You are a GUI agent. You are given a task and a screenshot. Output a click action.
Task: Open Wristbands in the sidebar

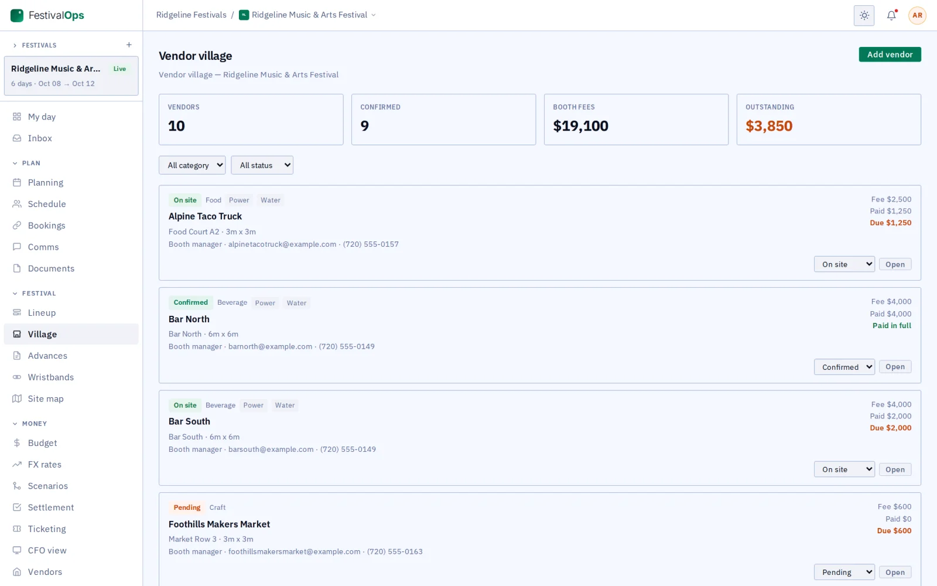(x=71, y=377)
